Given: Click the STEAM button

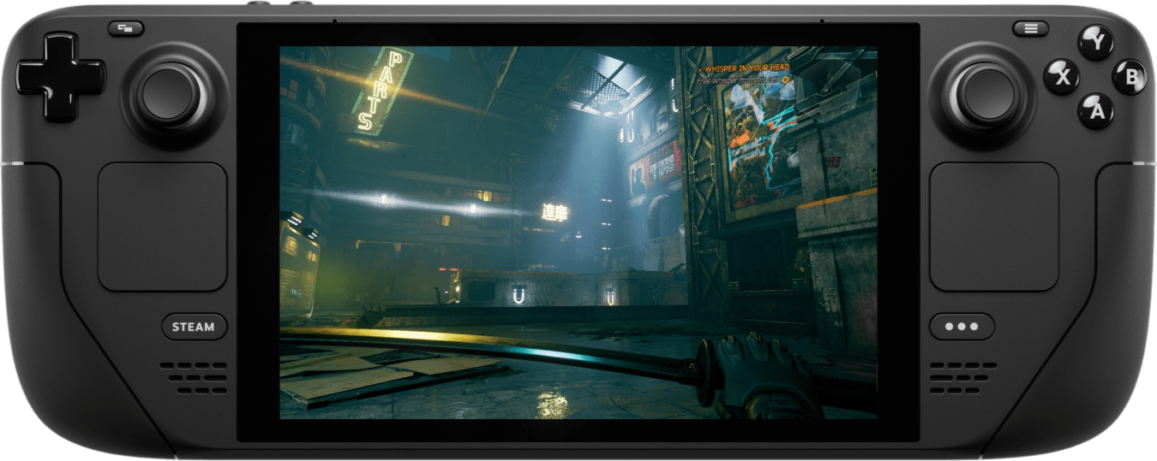Looking at the screenshot, I should [194, 327].
